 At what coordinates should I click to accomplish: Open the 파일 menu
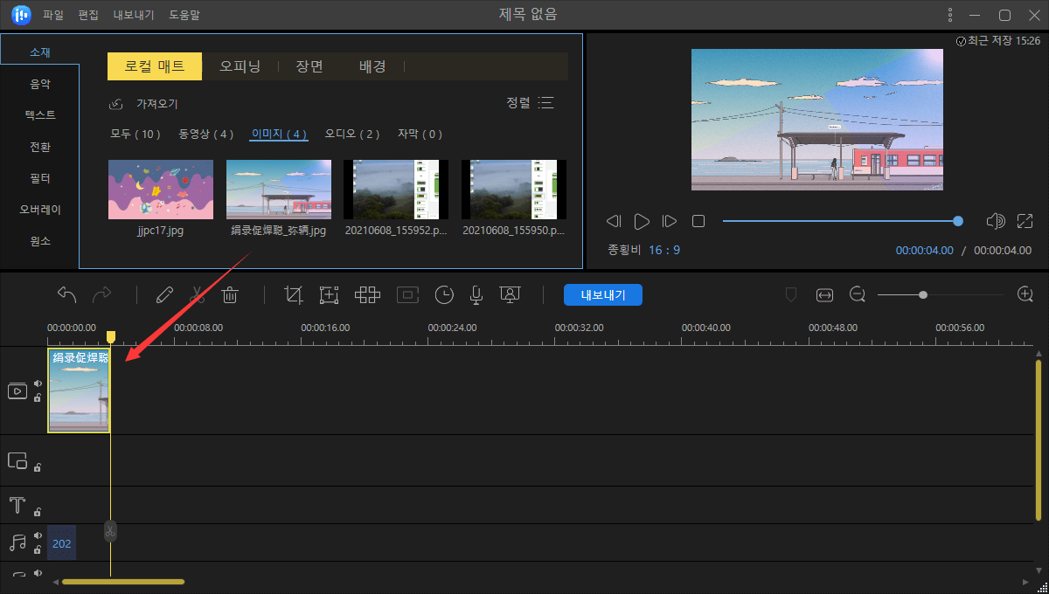click(x=52, y=14)
